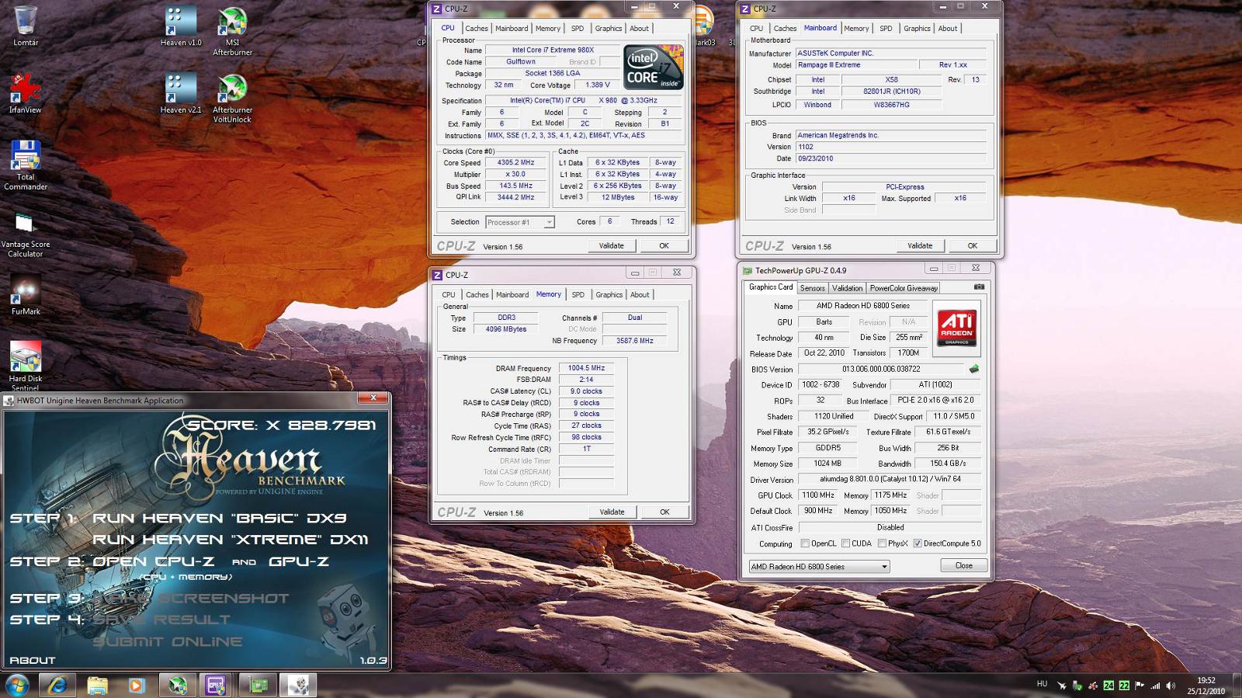Viewport: 1242px width, 698px height.
Task: Click Intel Core i7 Extreme 980X name
Action: 553,50
